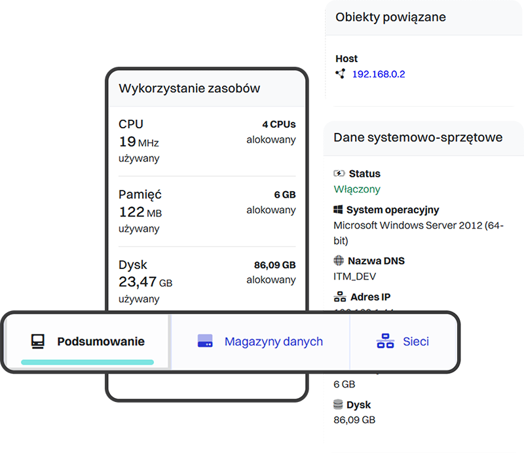Click the Dane systemowo-sprzętowe heading
Viewport: 524px width, 453px height.
[418, 137]
